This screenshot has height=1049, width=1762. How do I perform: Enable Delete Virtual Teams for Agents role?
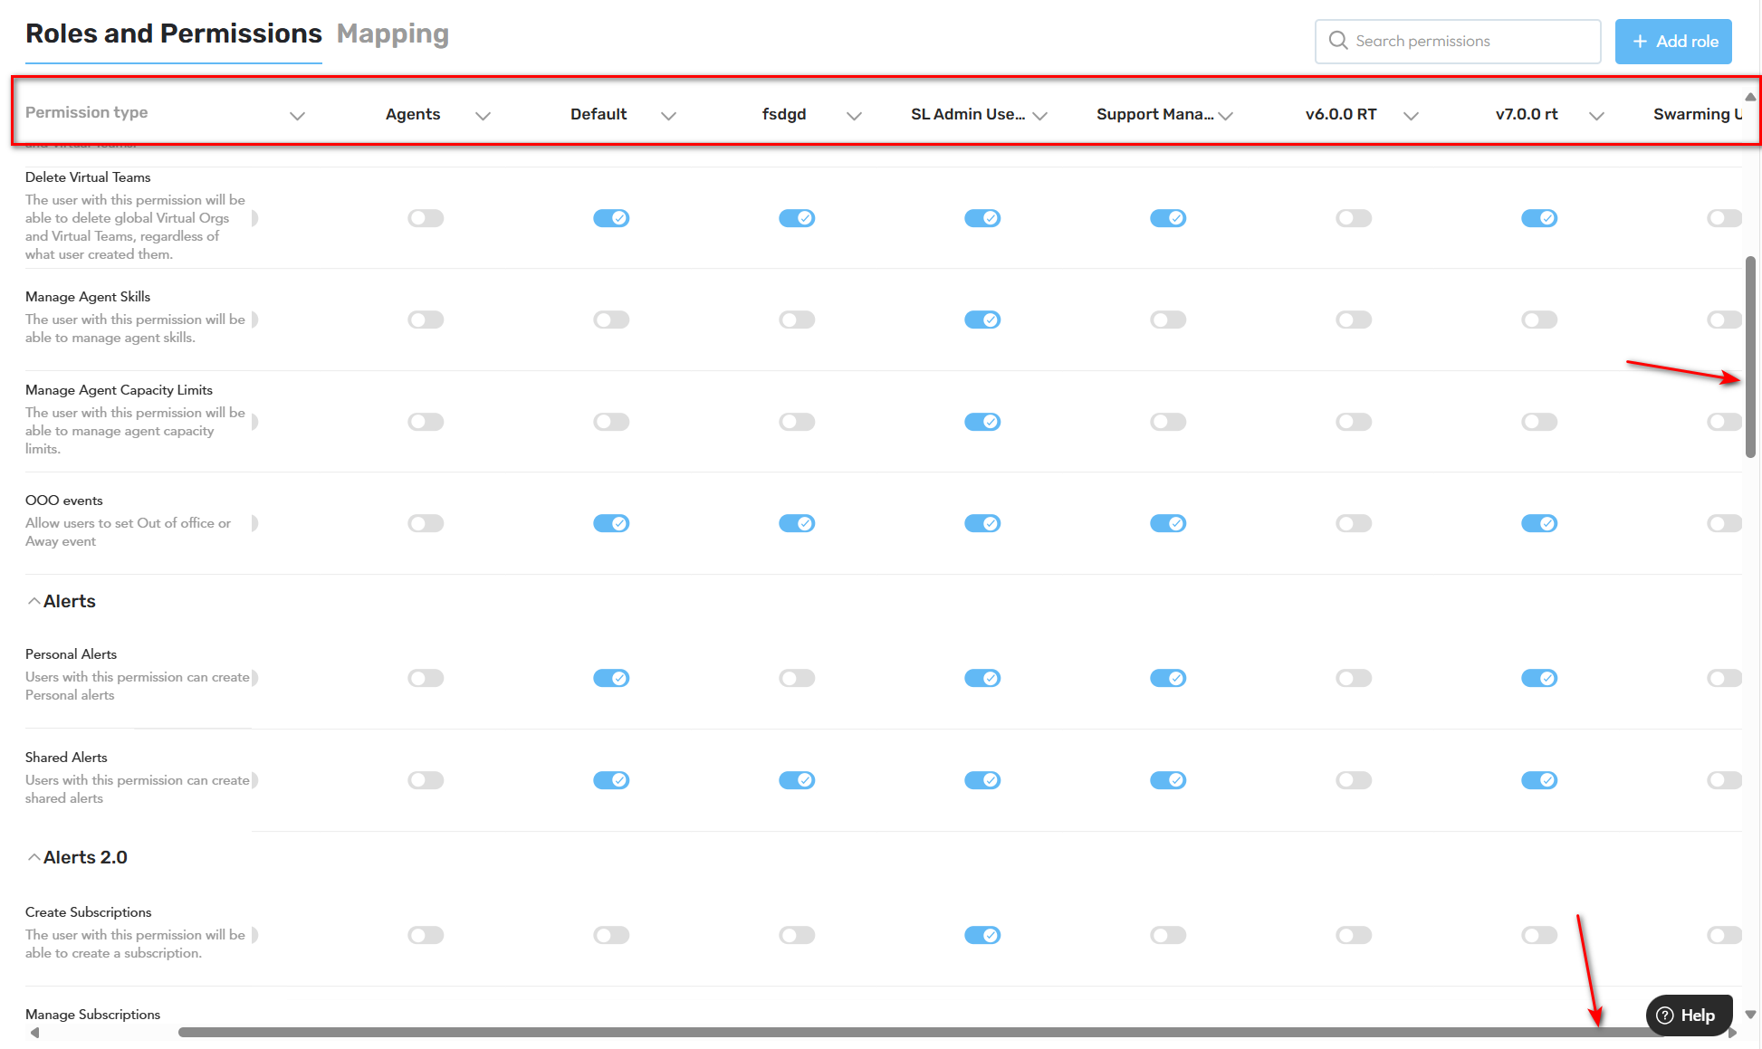426,218
